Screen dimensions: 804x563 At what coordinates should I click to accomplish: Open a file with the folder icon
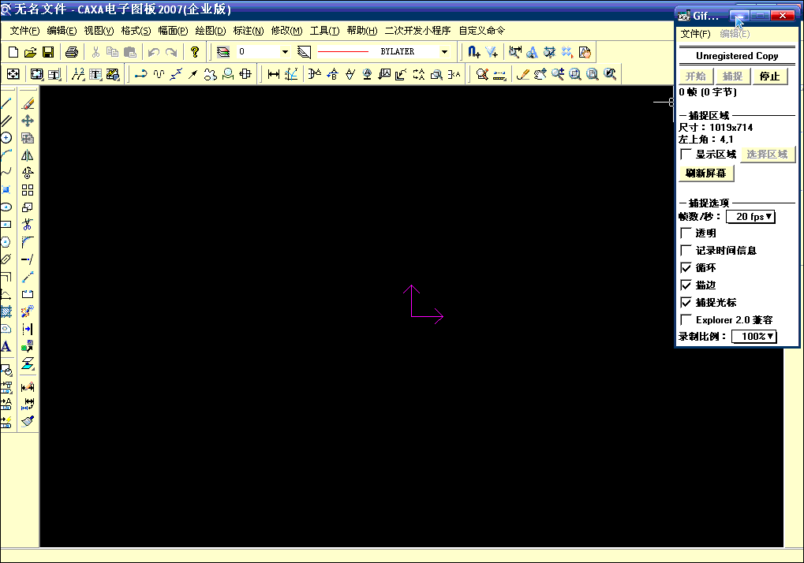tap(31, 52)
